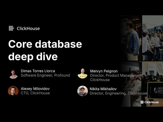Click the Open House sign photo
Screen dimensions: 163x122
[153, 84]
